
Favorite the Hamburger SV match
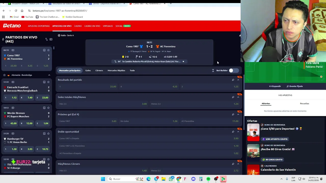coord(48,133)
